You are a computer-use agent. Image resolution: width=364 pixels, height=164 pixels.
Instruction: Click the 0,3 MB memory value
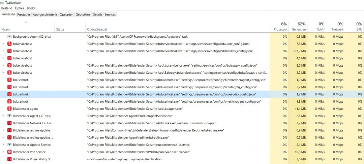[x=301, y=37]
